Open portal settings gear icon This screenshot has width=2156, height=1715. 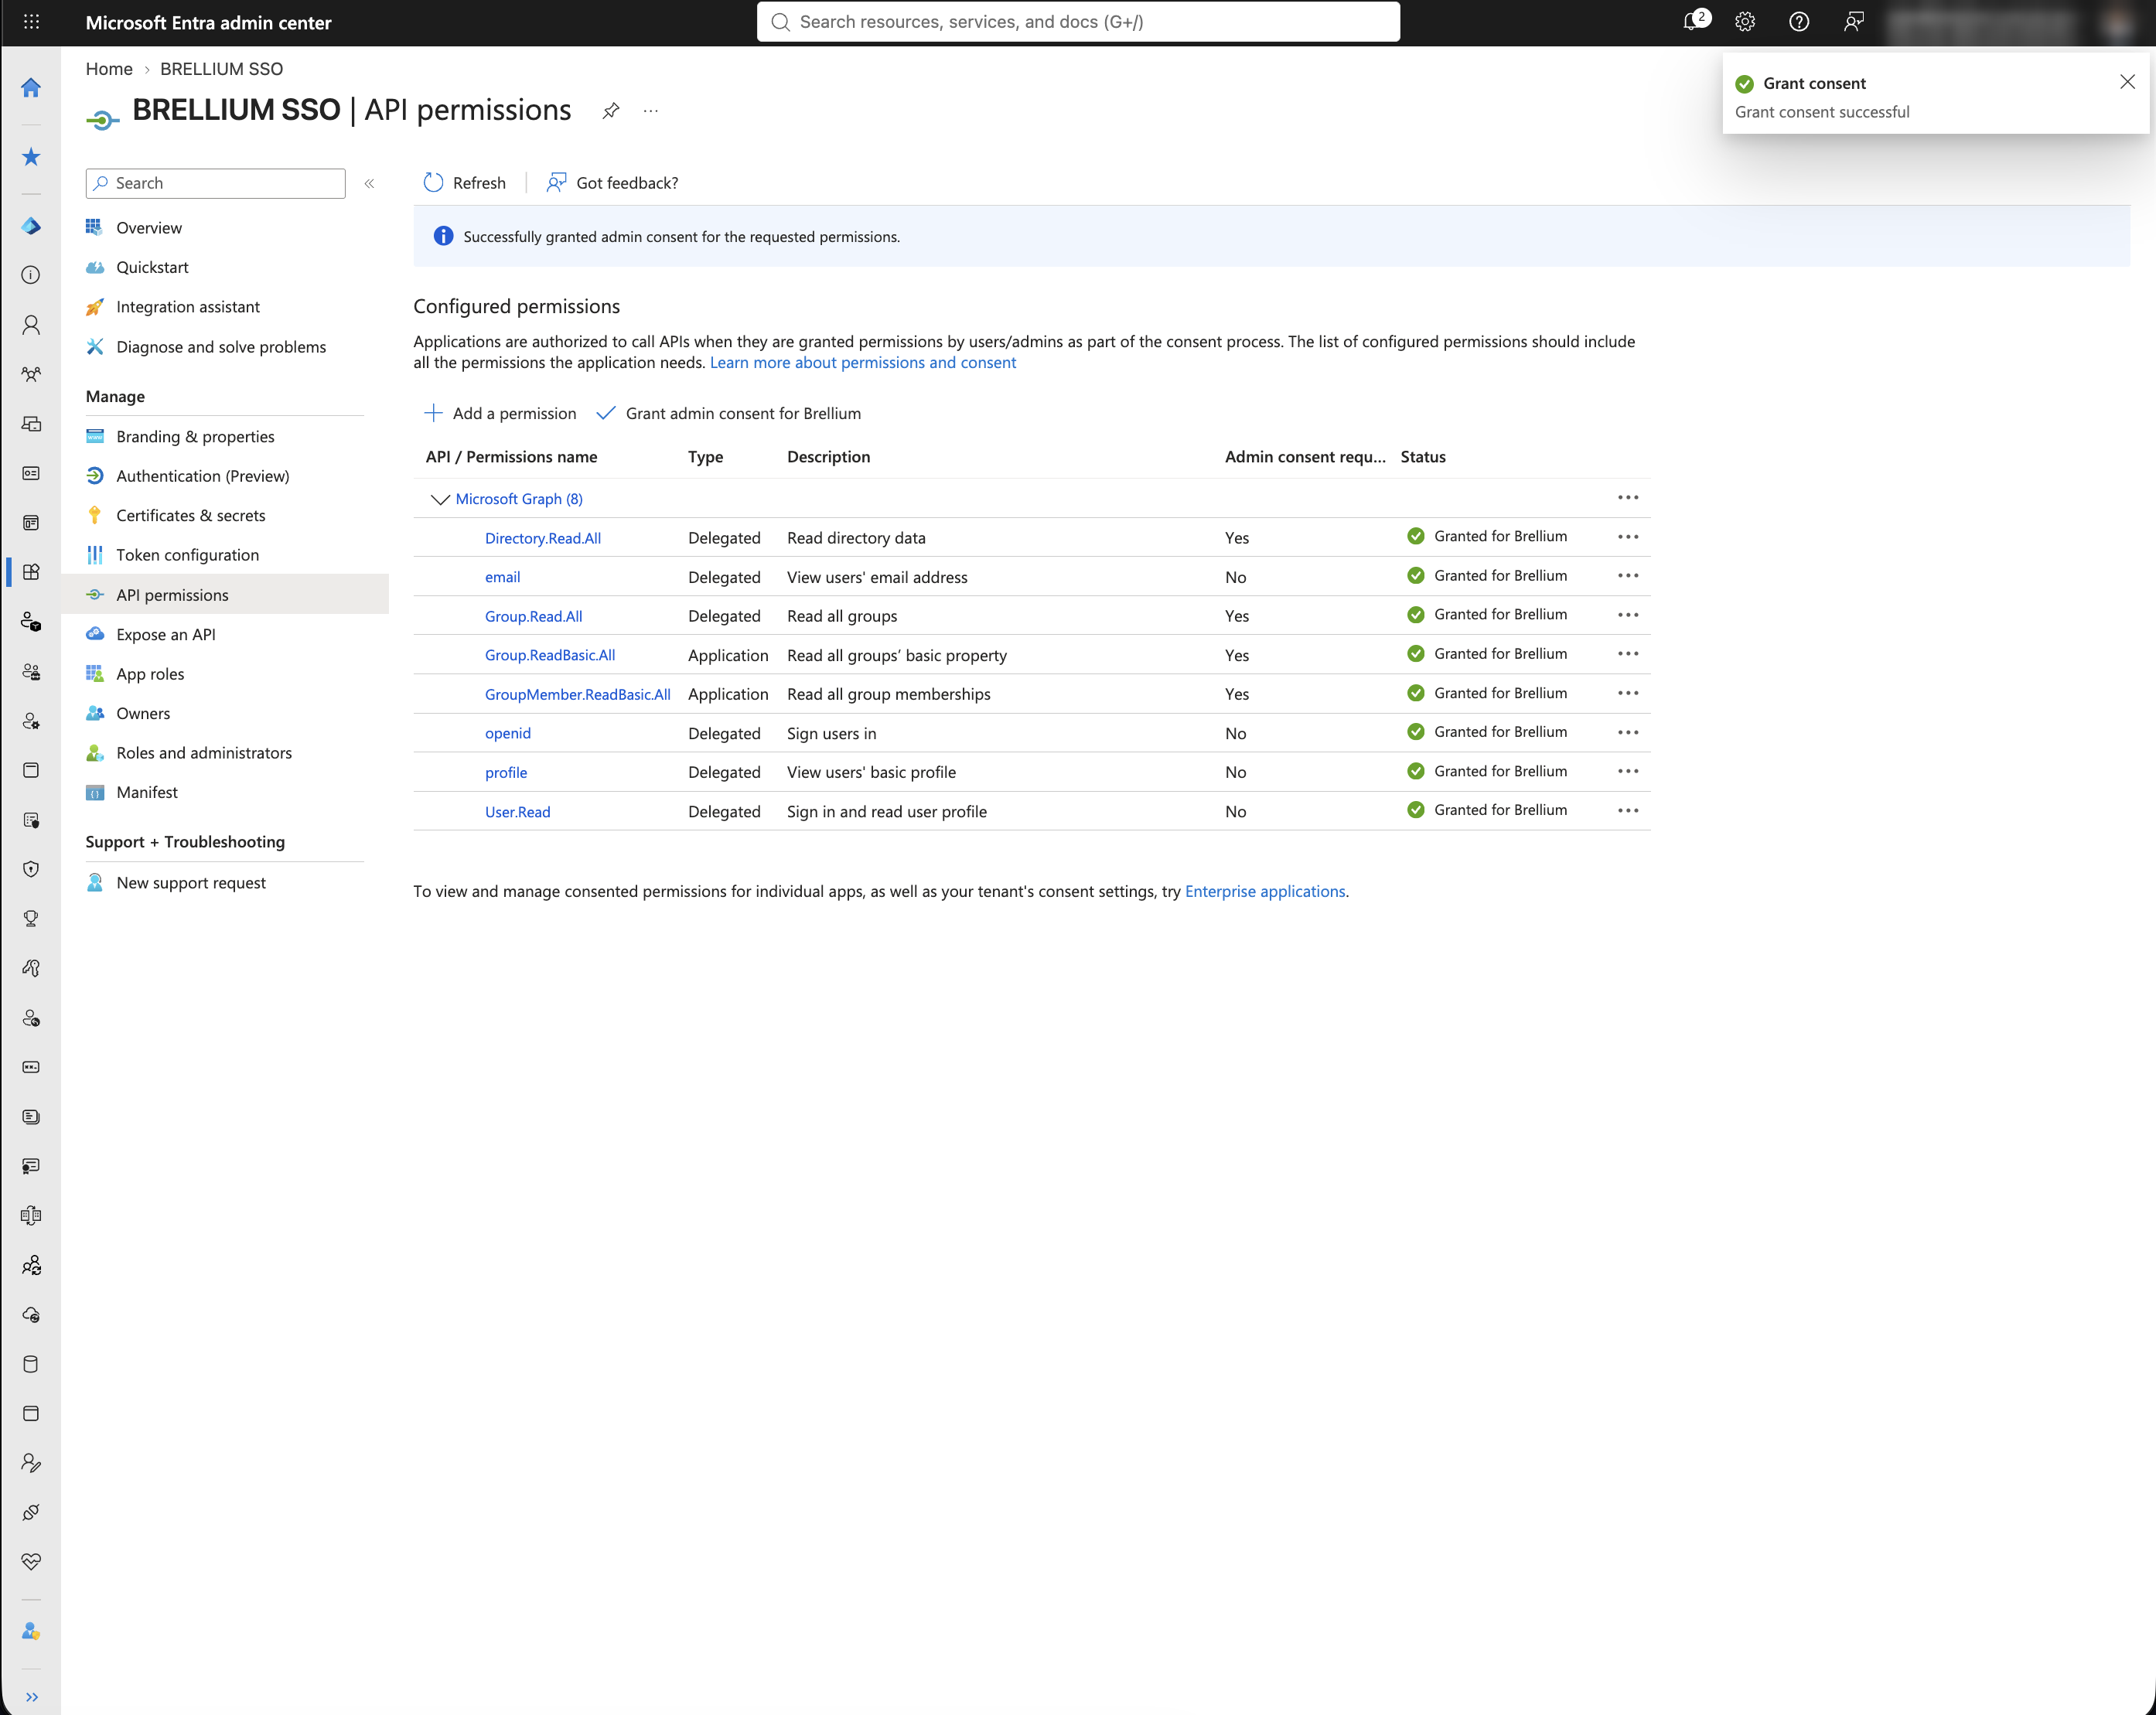pyautogui.click(x=1745, y=22)
